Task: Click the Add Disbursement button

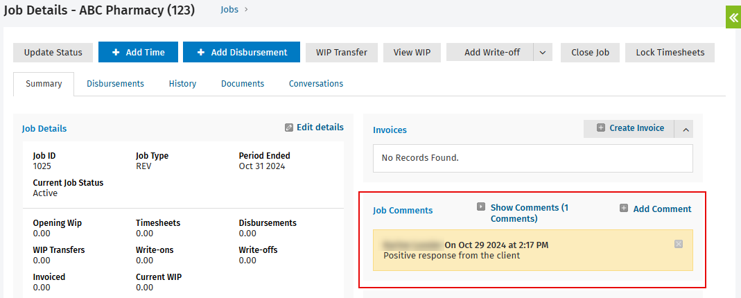Action: tap(241, 52)
